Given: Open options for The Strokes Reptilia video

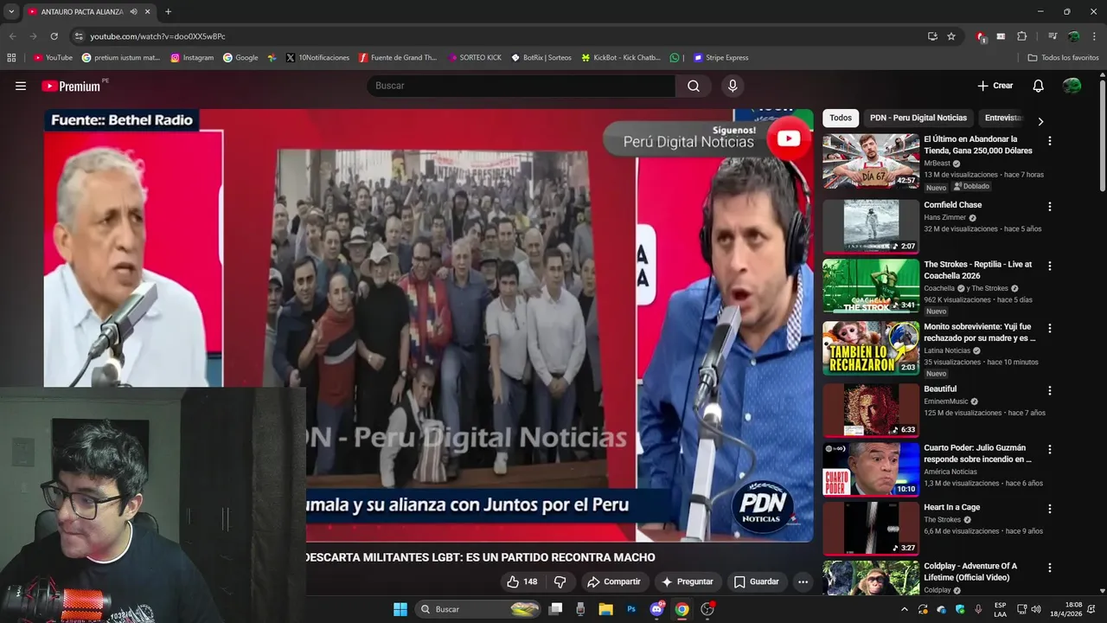Looking at the screenshot, I should 1050,267.
